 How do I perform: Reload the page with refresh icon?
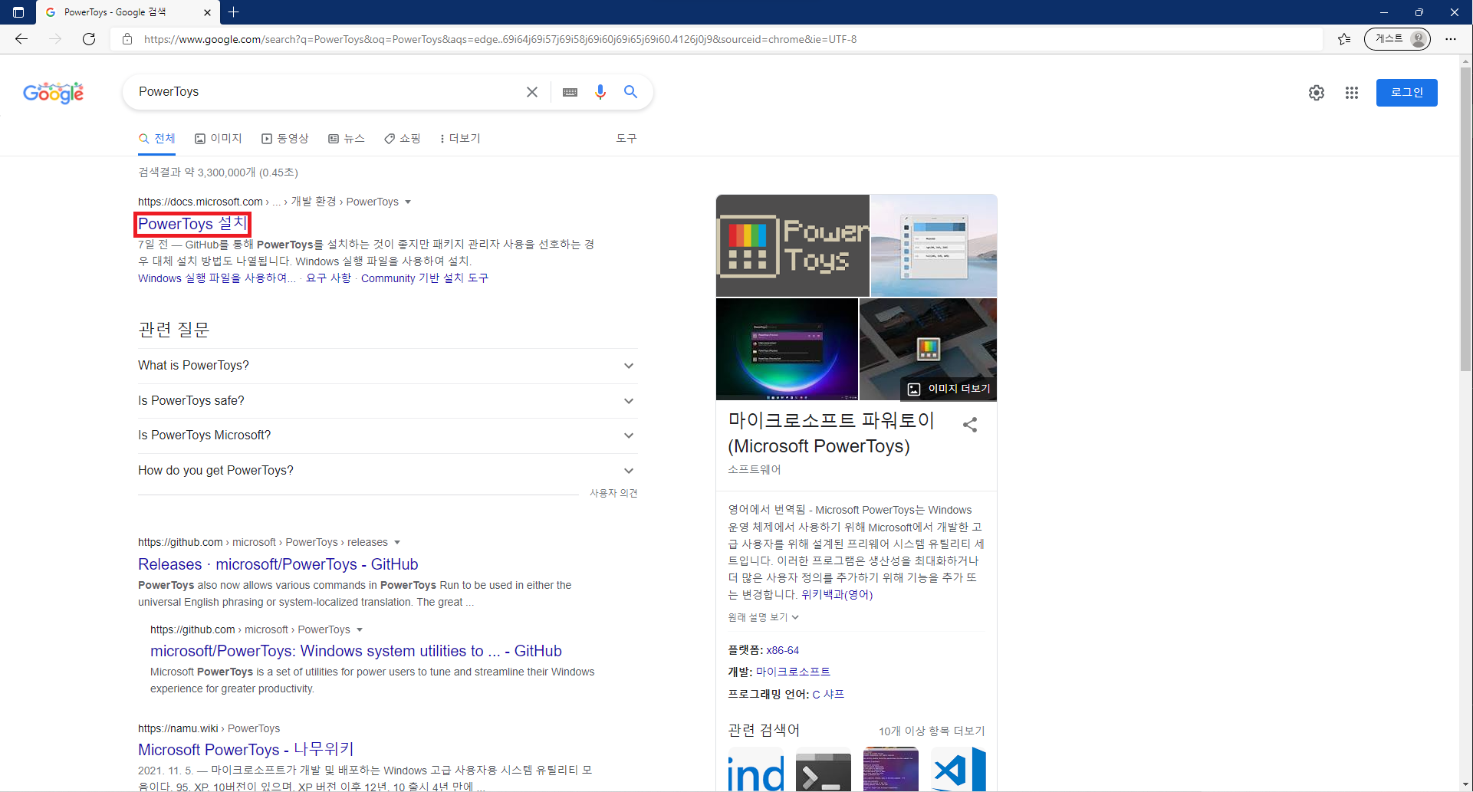click(x=89, y=39)
